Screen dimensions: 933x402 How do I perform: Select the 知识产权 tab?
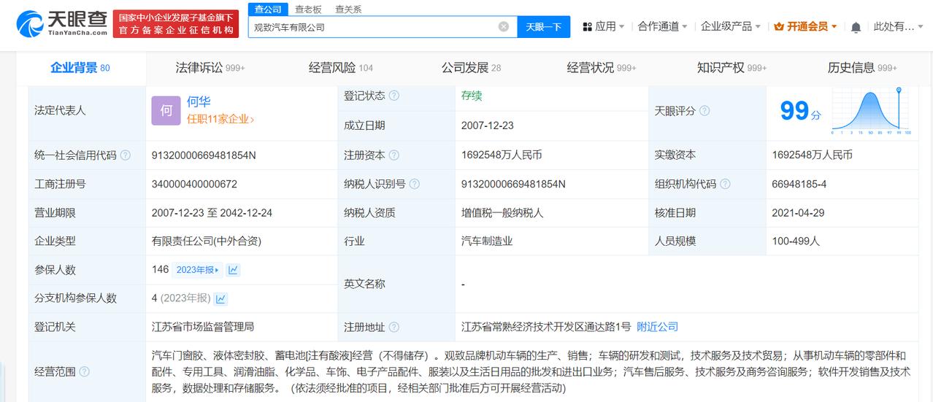732,68
